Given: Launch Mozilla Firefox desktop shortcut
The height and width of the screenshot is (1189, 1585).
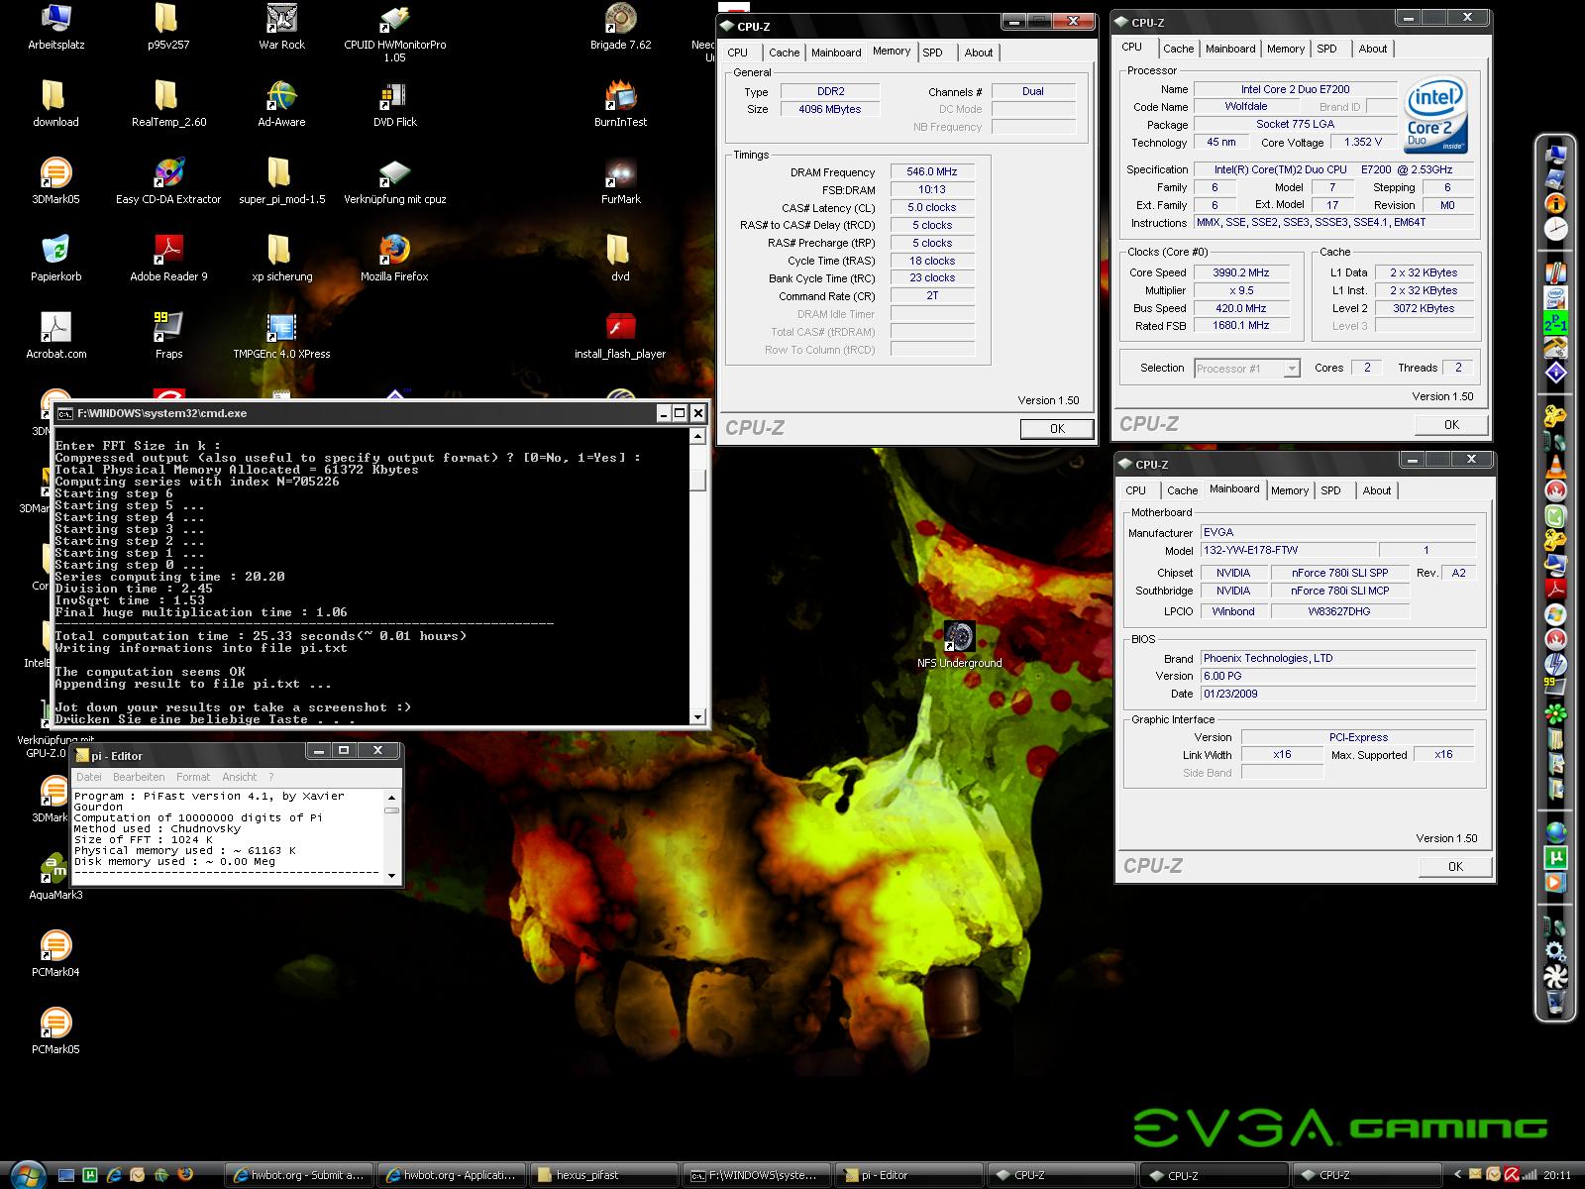Looking at the screenshot, I should pos(394,259).
